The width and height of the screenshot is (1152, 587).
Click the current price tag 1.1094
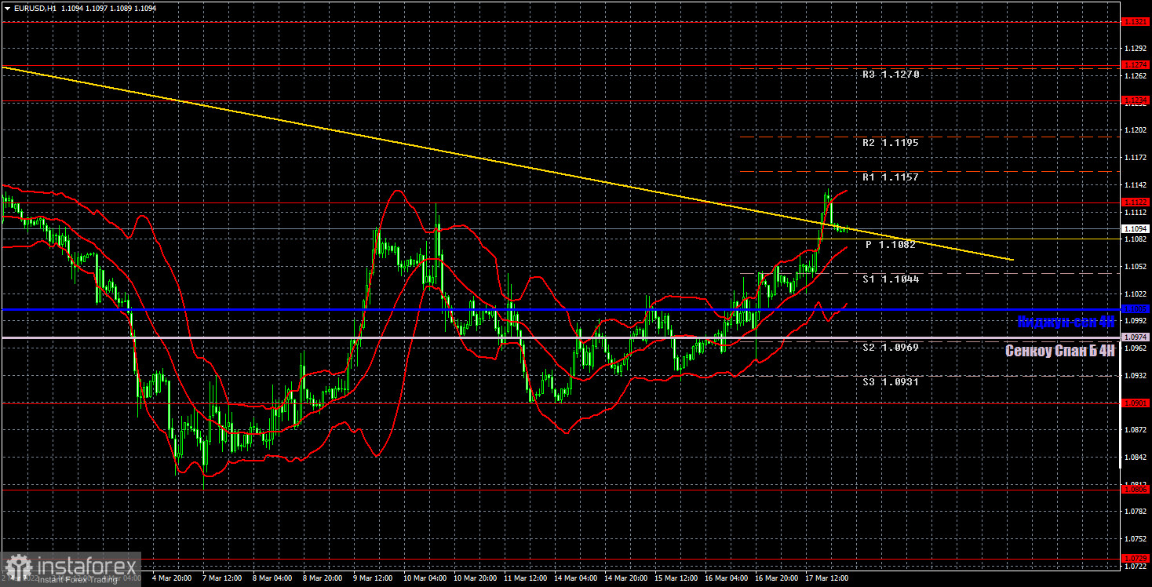click(1135, 228)
